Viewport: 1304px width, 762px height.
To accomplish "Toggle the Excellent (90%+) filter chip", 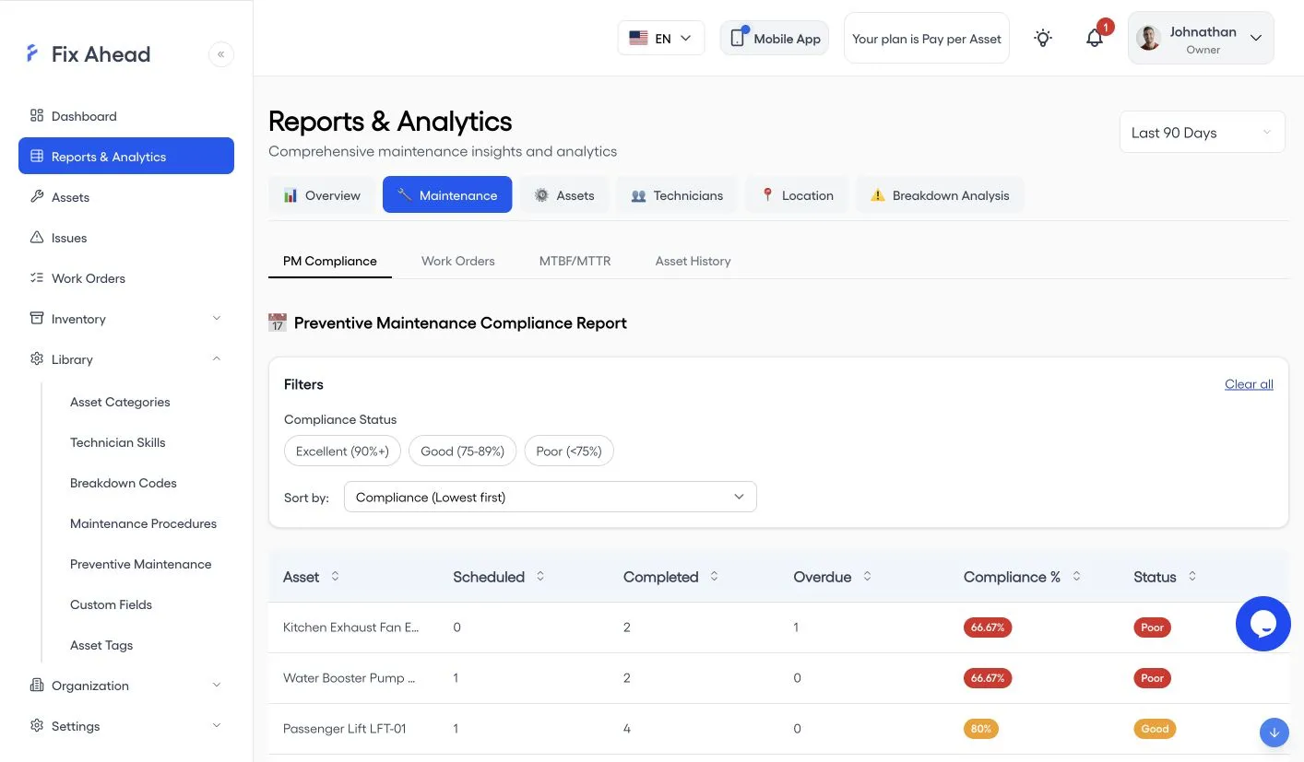I will pos(342,451).
